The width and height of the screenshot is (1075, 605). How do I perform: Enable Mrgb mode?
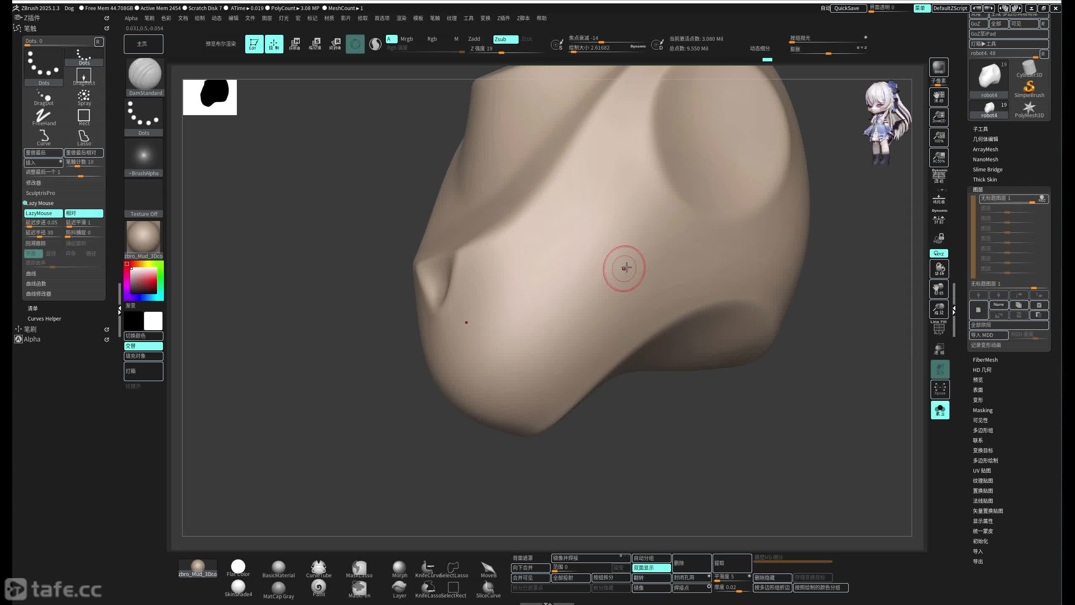tap(406, 39)
